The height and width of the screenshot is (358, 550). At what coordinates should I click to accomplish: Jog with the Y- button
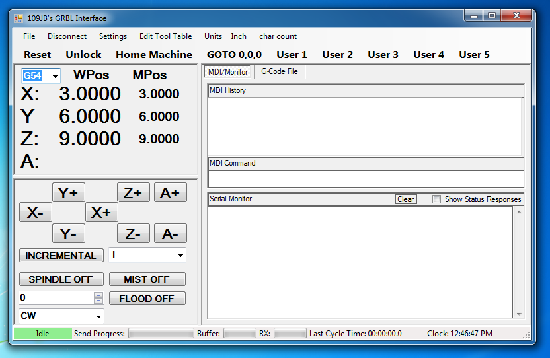point(68,234)
